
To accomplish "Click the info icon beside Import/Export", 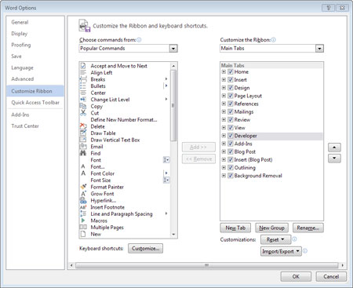I will [x=305, y=251].
